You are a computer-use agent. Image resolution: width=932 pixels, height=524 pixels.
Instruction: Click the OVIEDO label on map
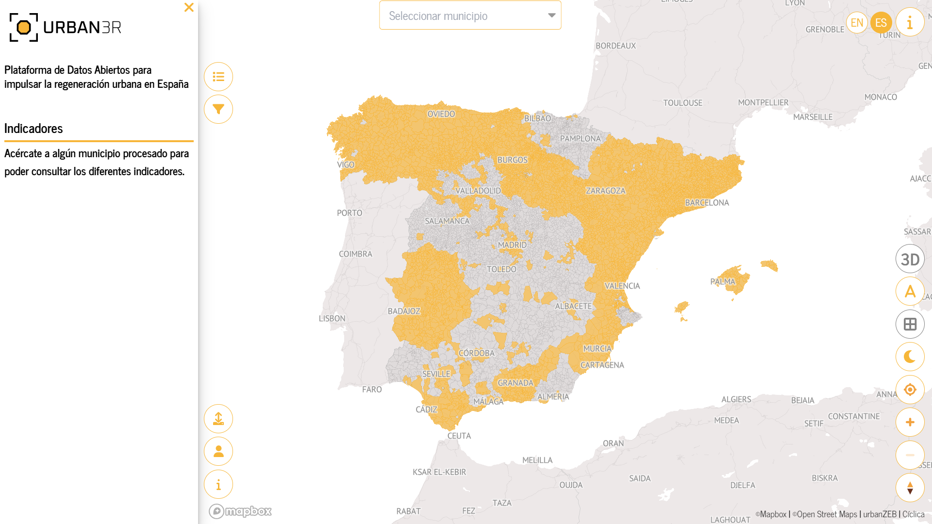pyautogui.click(x=441, y=114)
